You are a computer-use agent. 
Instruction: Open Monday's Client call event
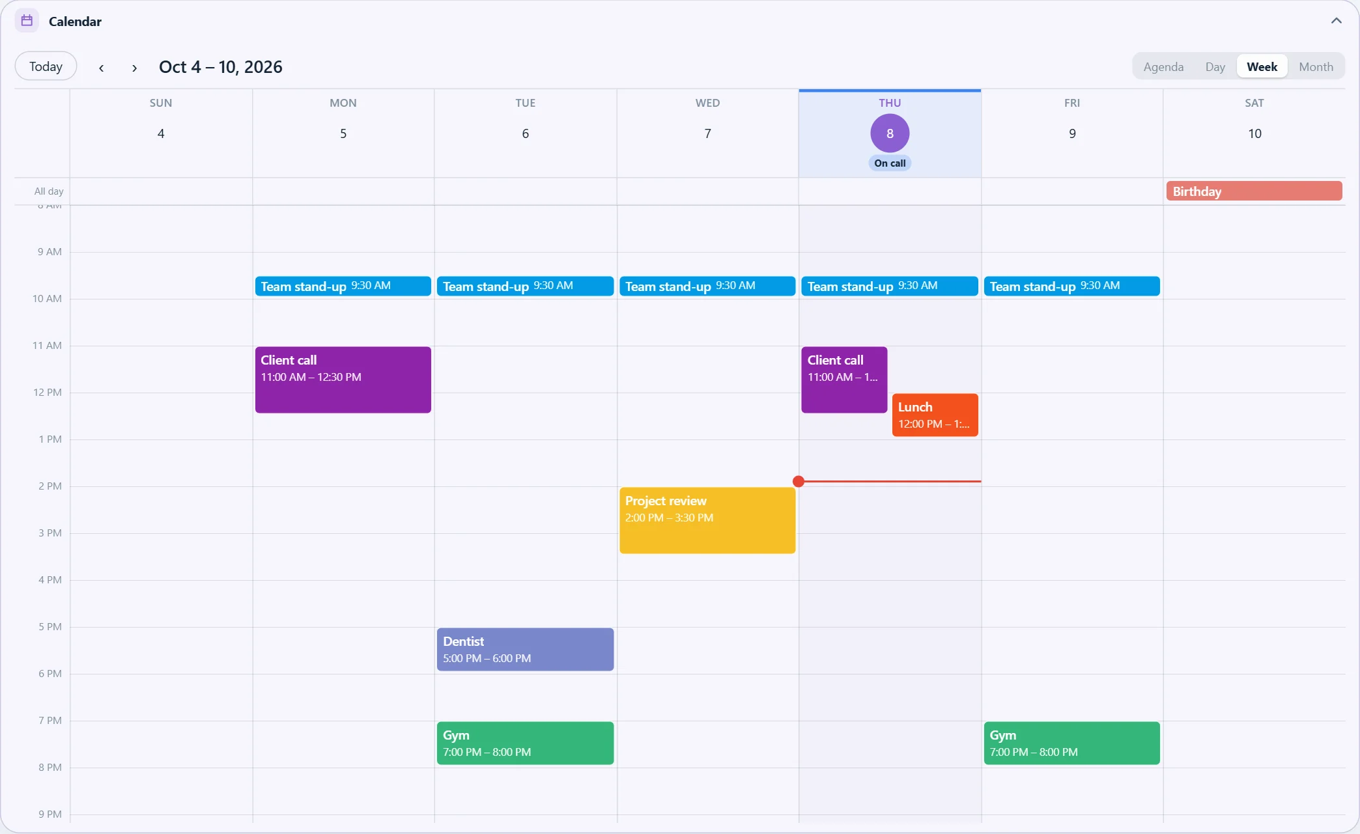pyautogui.click(x=343, y=380)
